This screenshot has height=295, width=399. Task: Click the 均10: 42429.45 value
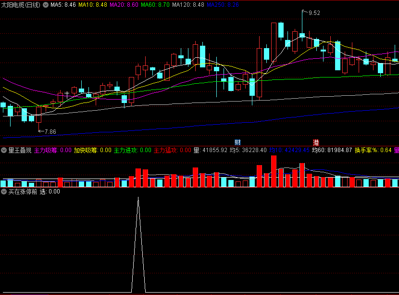click(289, 150)
